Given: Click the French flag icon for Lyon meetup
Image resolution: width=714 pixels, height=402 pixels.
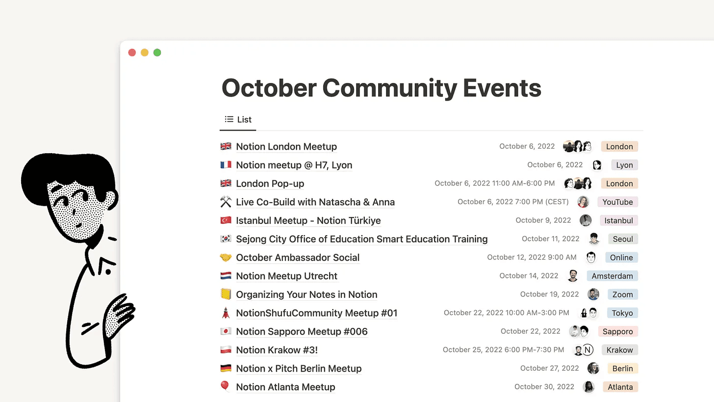Looking at the screenshot, I should pyautogui.click(x=226, y=165).
